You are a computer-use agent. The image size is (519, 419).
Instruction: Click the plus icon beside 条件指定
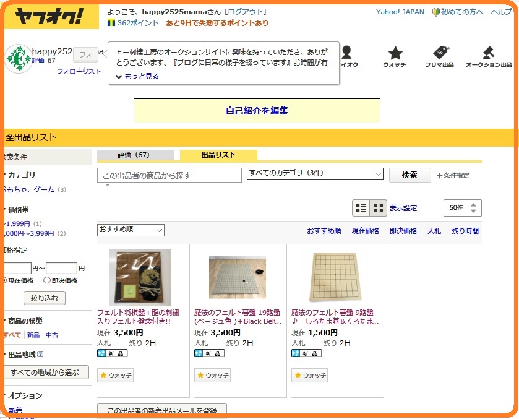[439, 176]
